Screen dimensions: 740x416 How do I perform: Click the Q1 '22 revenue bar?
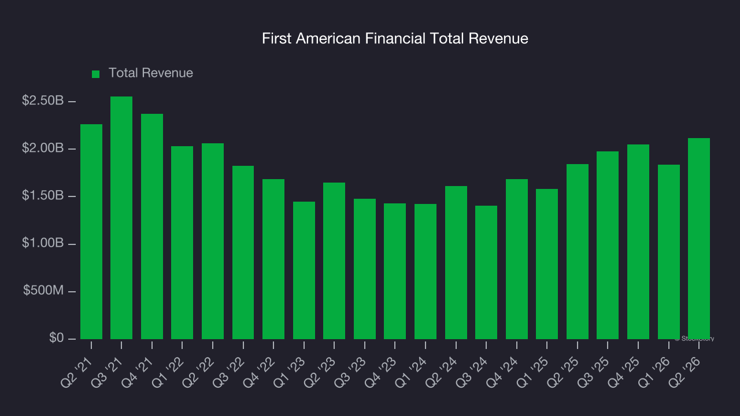[182, 243]
